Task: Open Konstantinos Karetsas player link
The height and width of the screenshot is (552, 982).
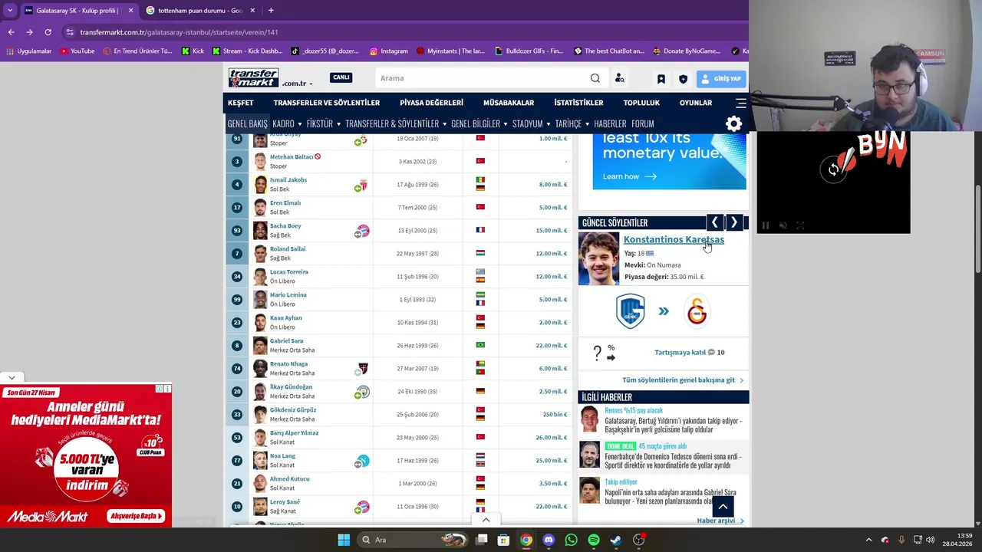Action: pyautogui.click(x=674, y=239)
